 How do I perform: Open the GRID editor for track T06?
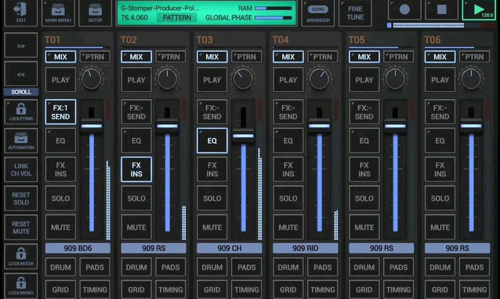click(x=440, y=289)
